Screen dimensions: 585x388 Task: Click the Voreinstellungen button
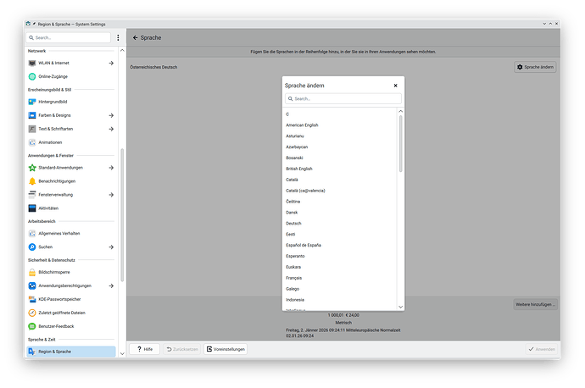coord(226,349)
